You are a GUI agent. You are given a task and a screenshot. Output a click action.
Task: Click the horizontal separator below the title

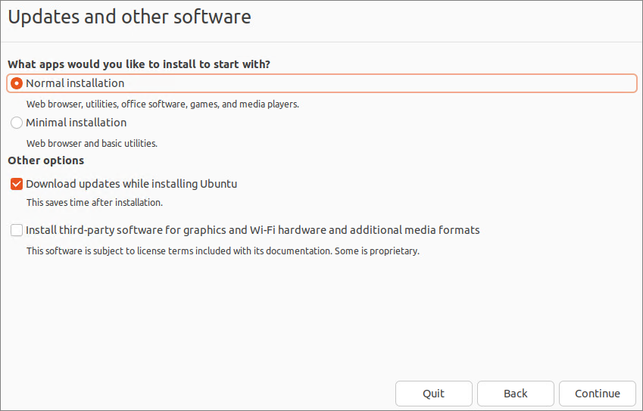(321, 42)
